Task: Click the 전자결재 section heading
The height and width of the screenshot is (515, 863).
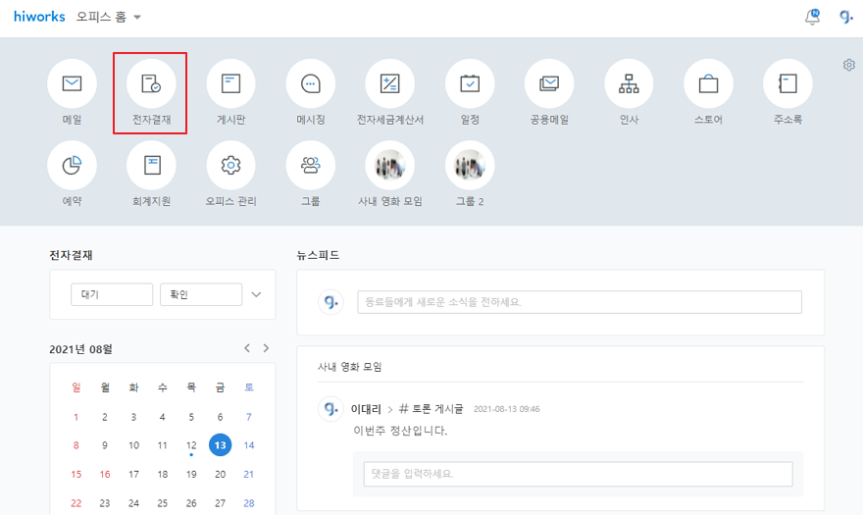Action: point(71,255)
